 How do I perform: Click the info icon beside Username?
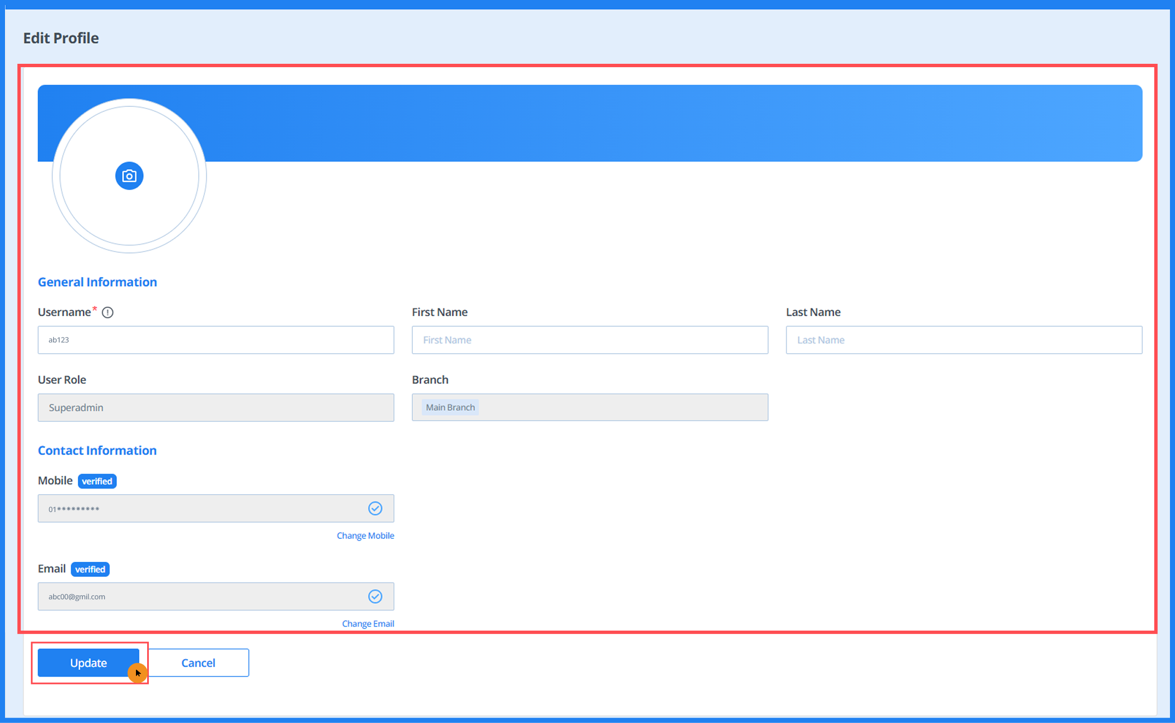click(107, 312)
